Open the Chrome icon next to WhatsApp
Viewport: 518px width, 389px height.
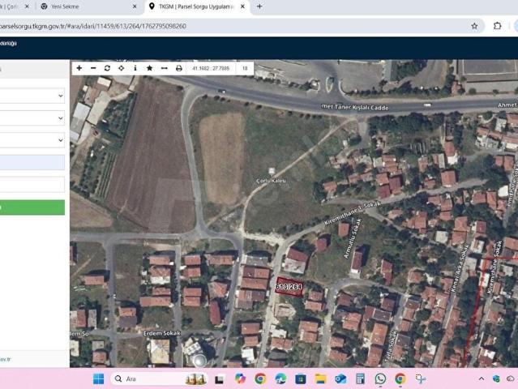click(x=400, y=378)
